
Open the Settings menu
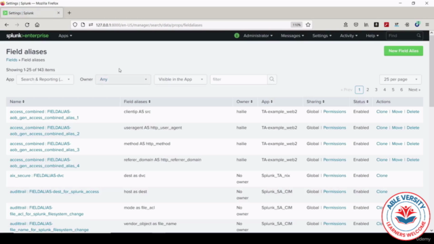(x=322, y=36)
